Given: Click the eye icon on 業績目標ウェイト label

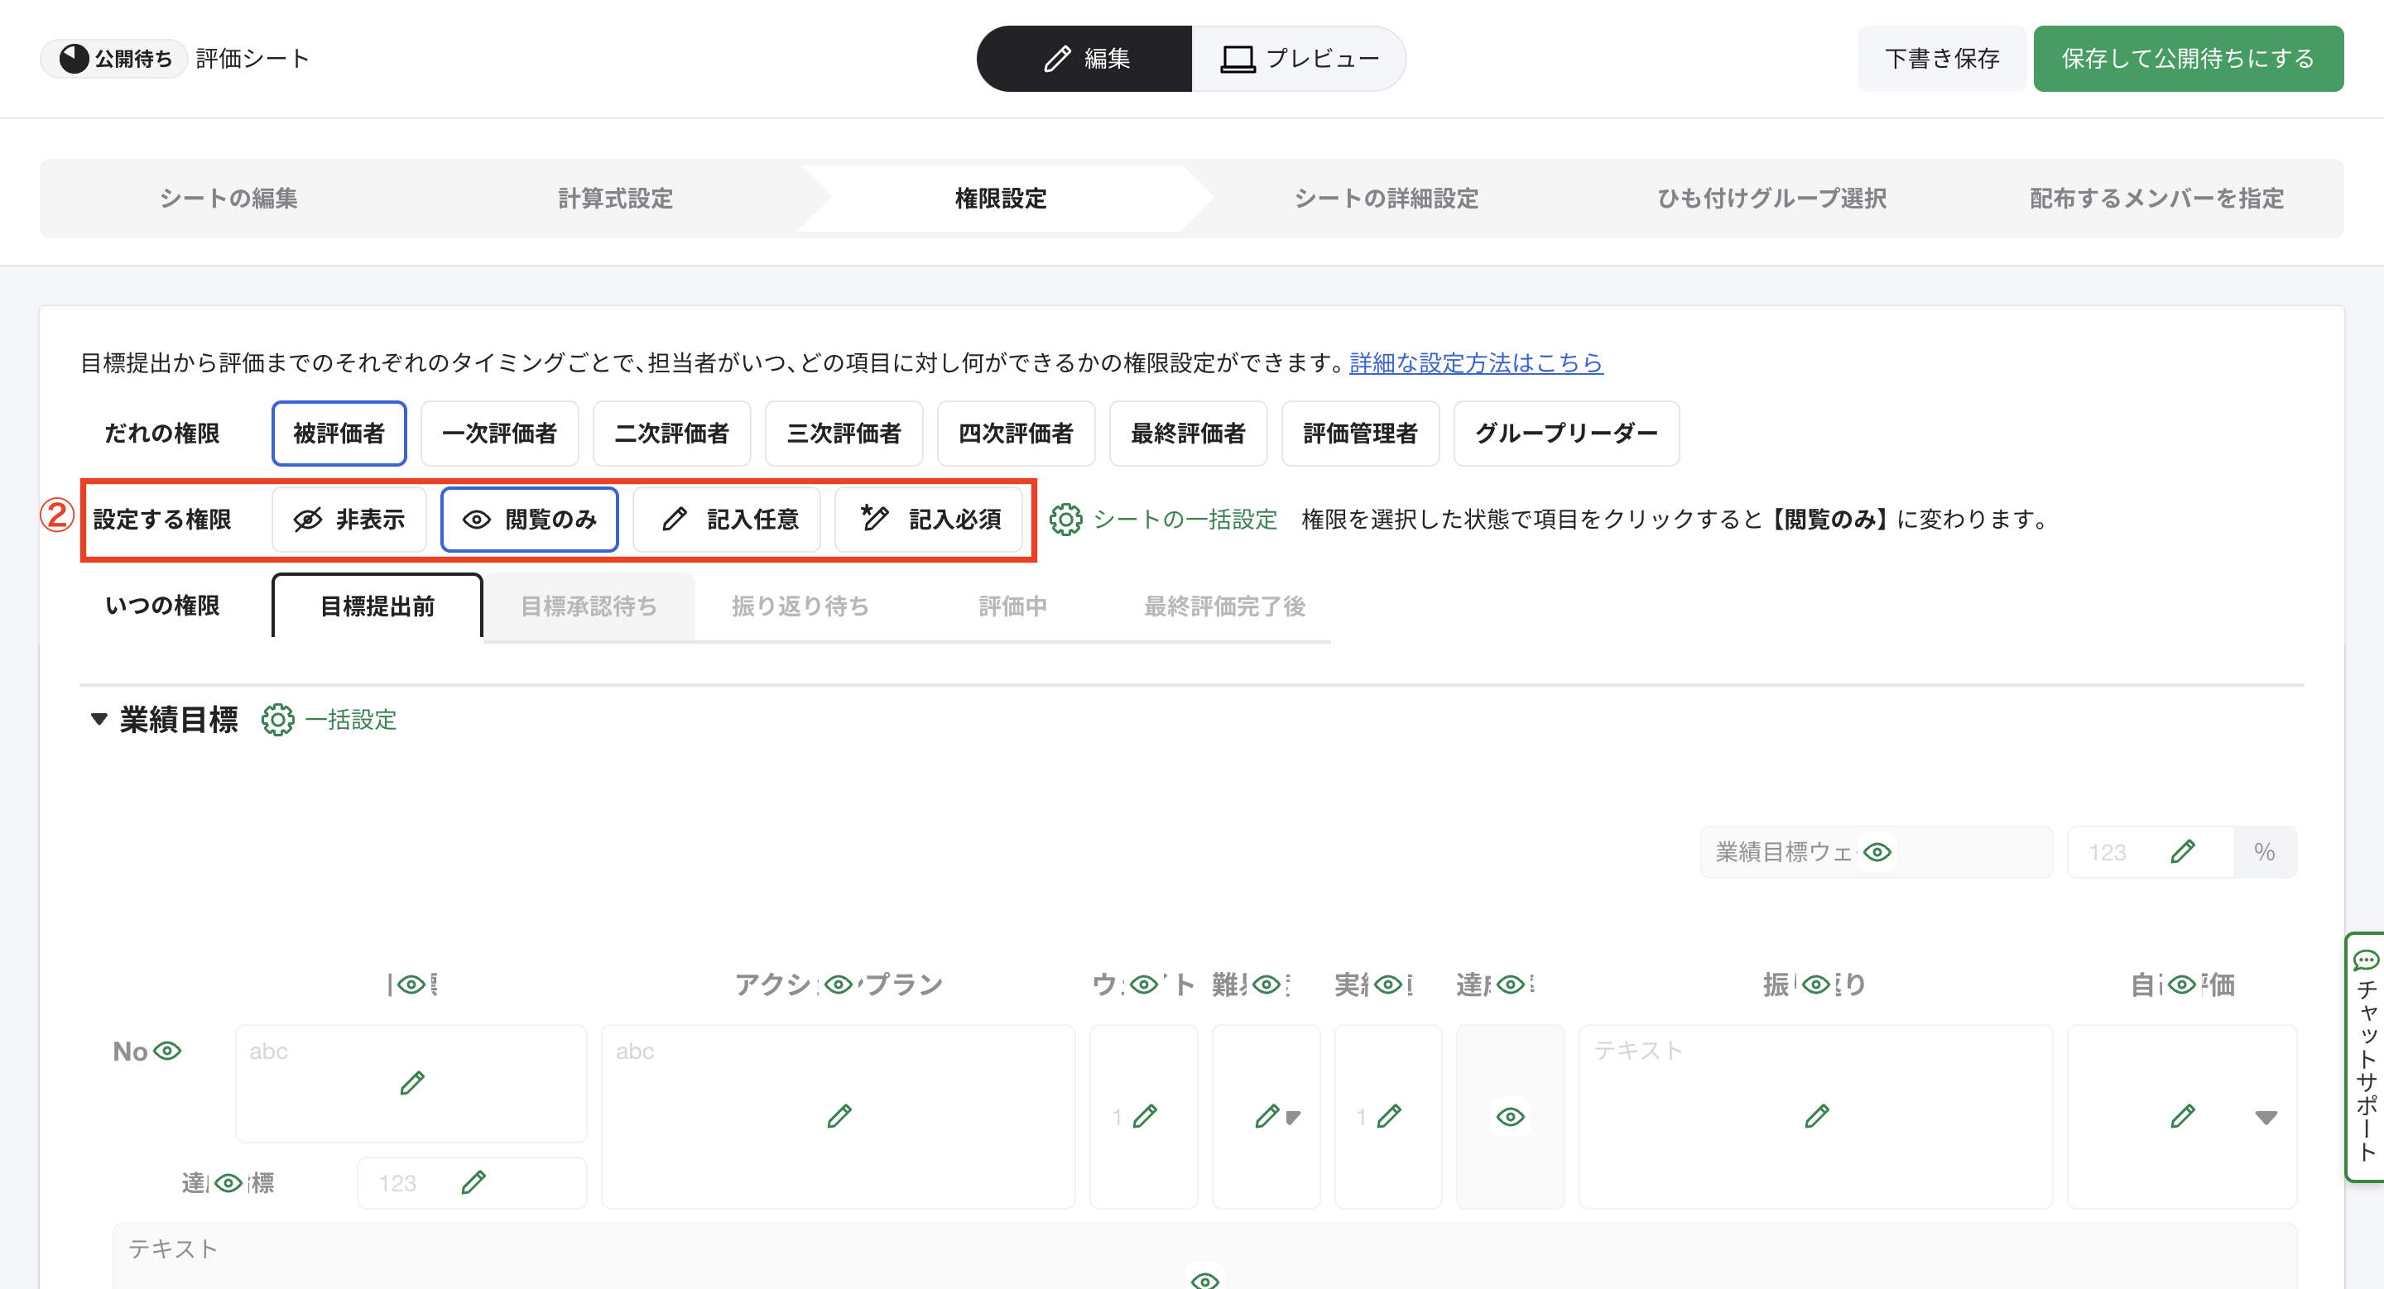Looking at the screenshot, I should [1877, 851].
